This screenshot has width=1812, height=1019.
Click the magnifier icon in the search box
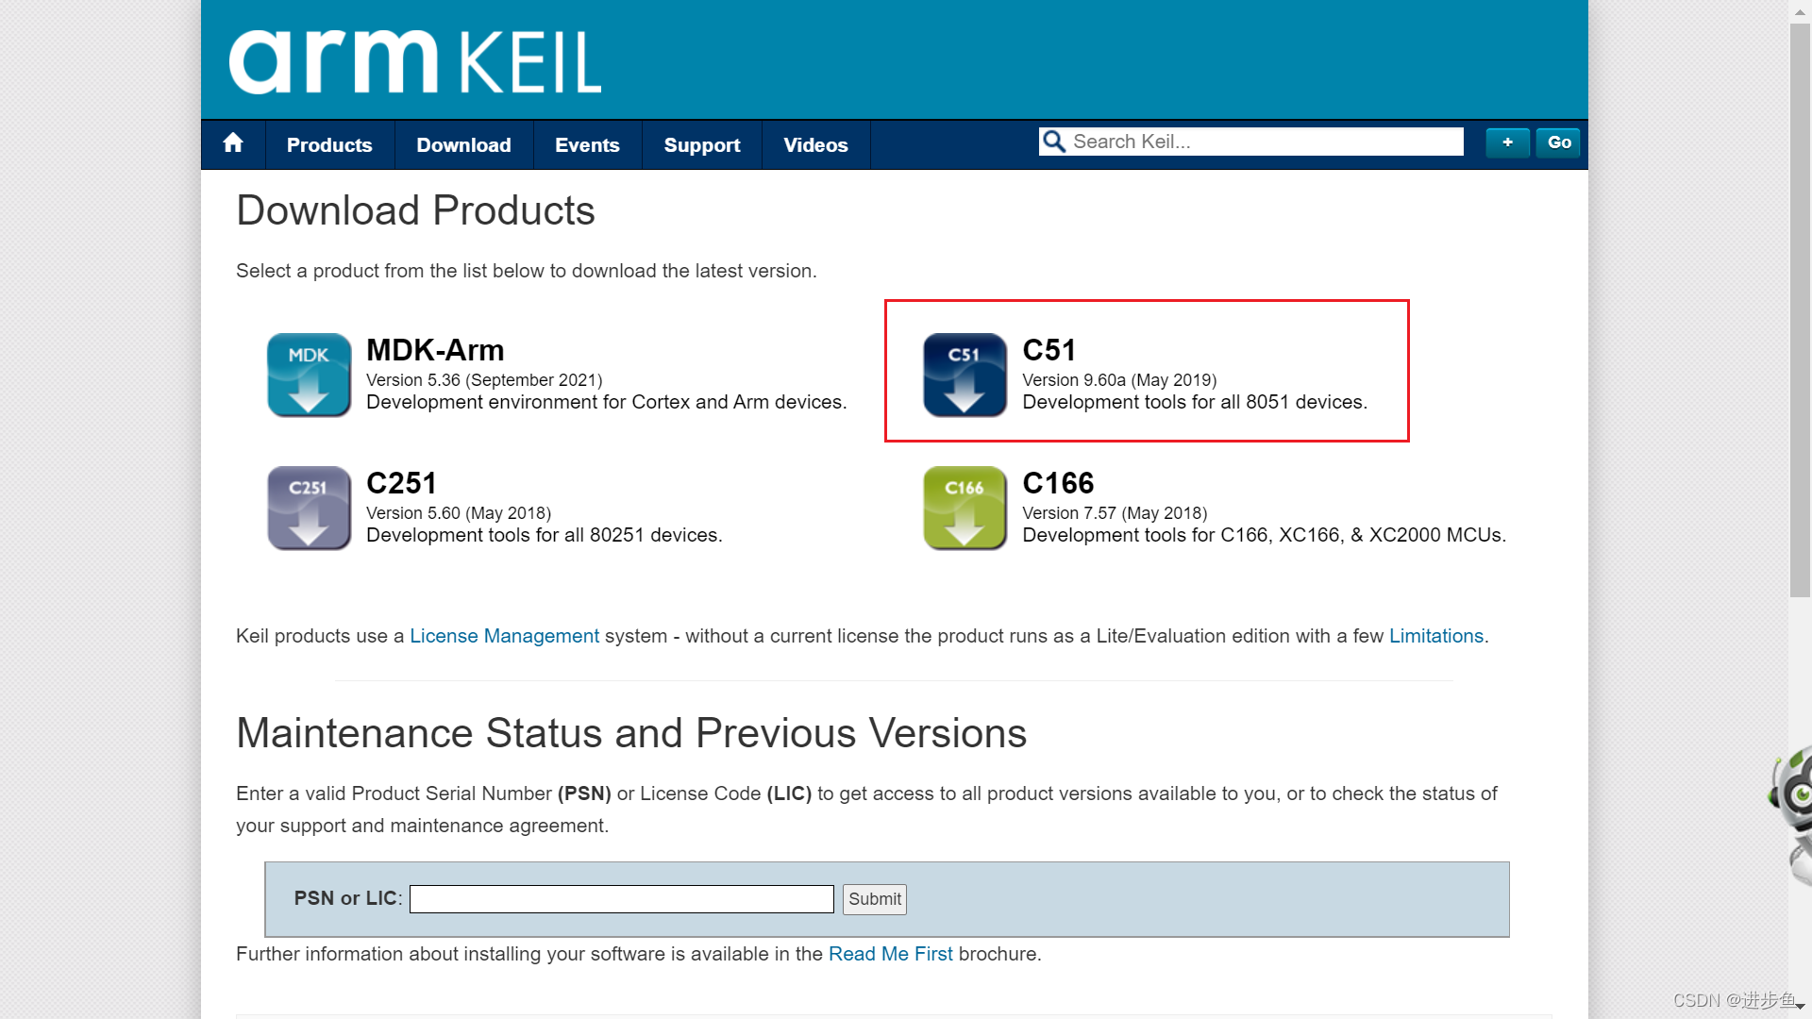pyautogui.click(x=1054, y=142)
